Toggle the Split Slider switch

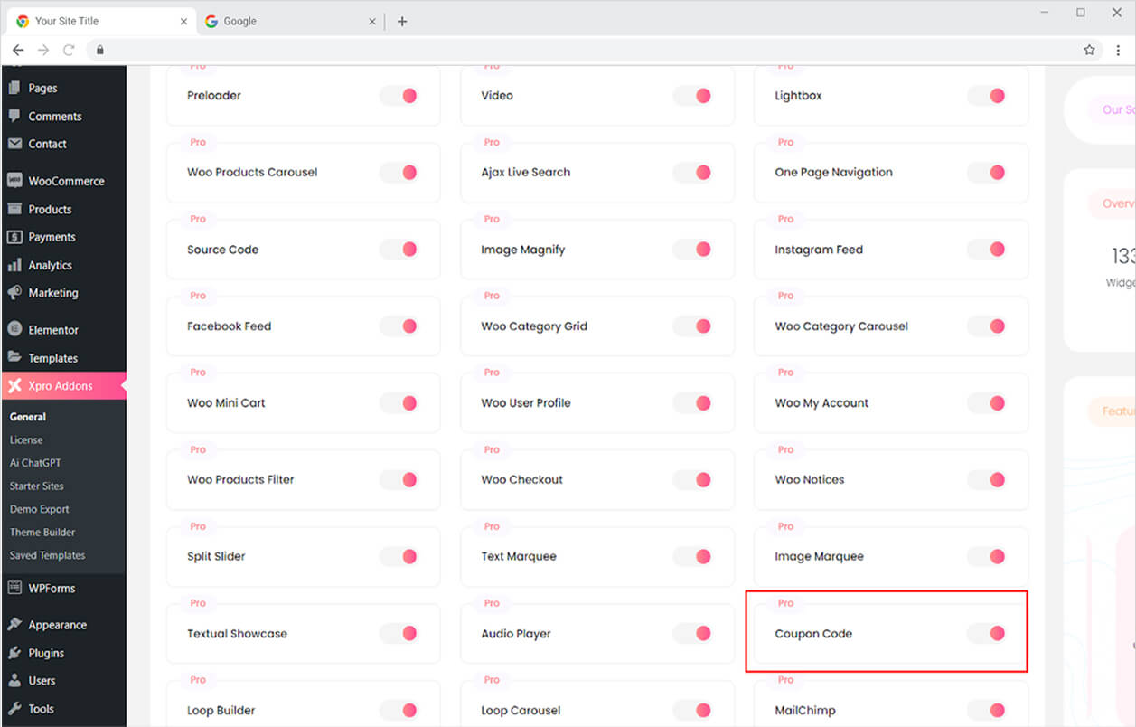click(399, 557)
